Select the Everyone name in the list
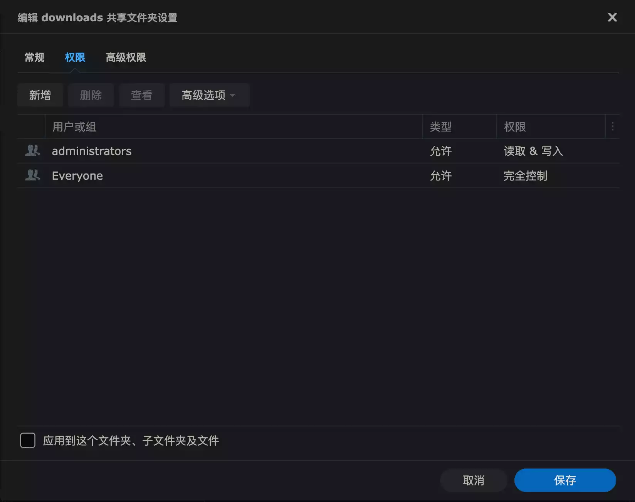The image size is (635, 502). (x=77, y=176)
